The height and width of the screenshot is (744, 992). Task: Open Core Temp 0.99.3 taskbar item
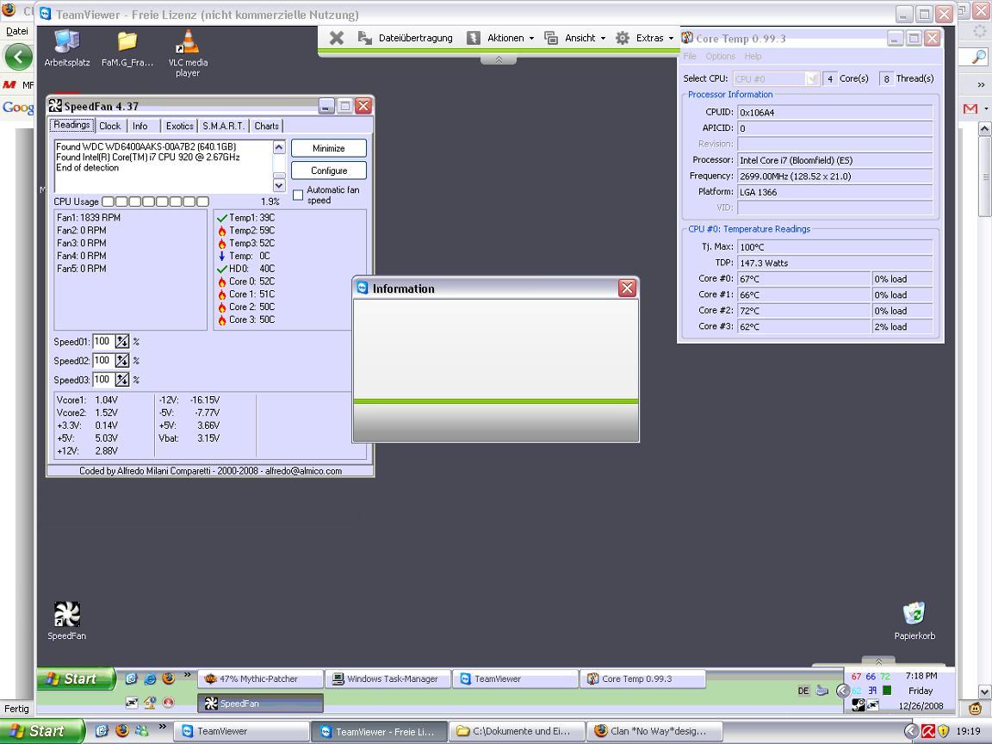642,679
